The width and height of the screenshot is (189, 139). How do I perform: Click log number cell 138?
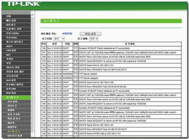click(44, 134)
